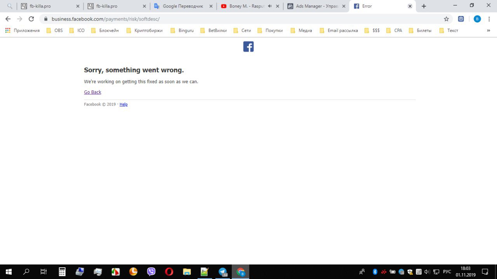
Task: Open the Медиа bookmark folder
Action: 301,30
